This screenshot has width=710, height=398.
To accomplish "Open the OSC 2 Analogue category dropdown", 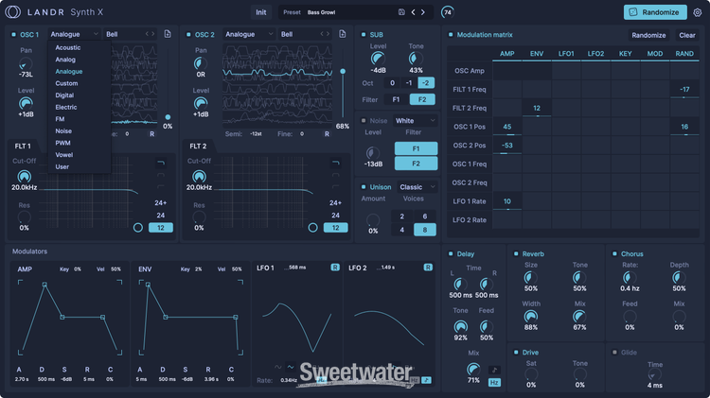I will click(249, 34).
